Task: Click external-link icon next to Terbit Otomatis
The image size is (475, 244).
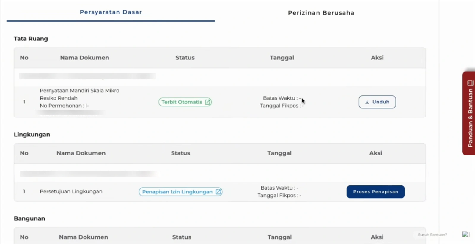Action: click(x=207, y=102)
